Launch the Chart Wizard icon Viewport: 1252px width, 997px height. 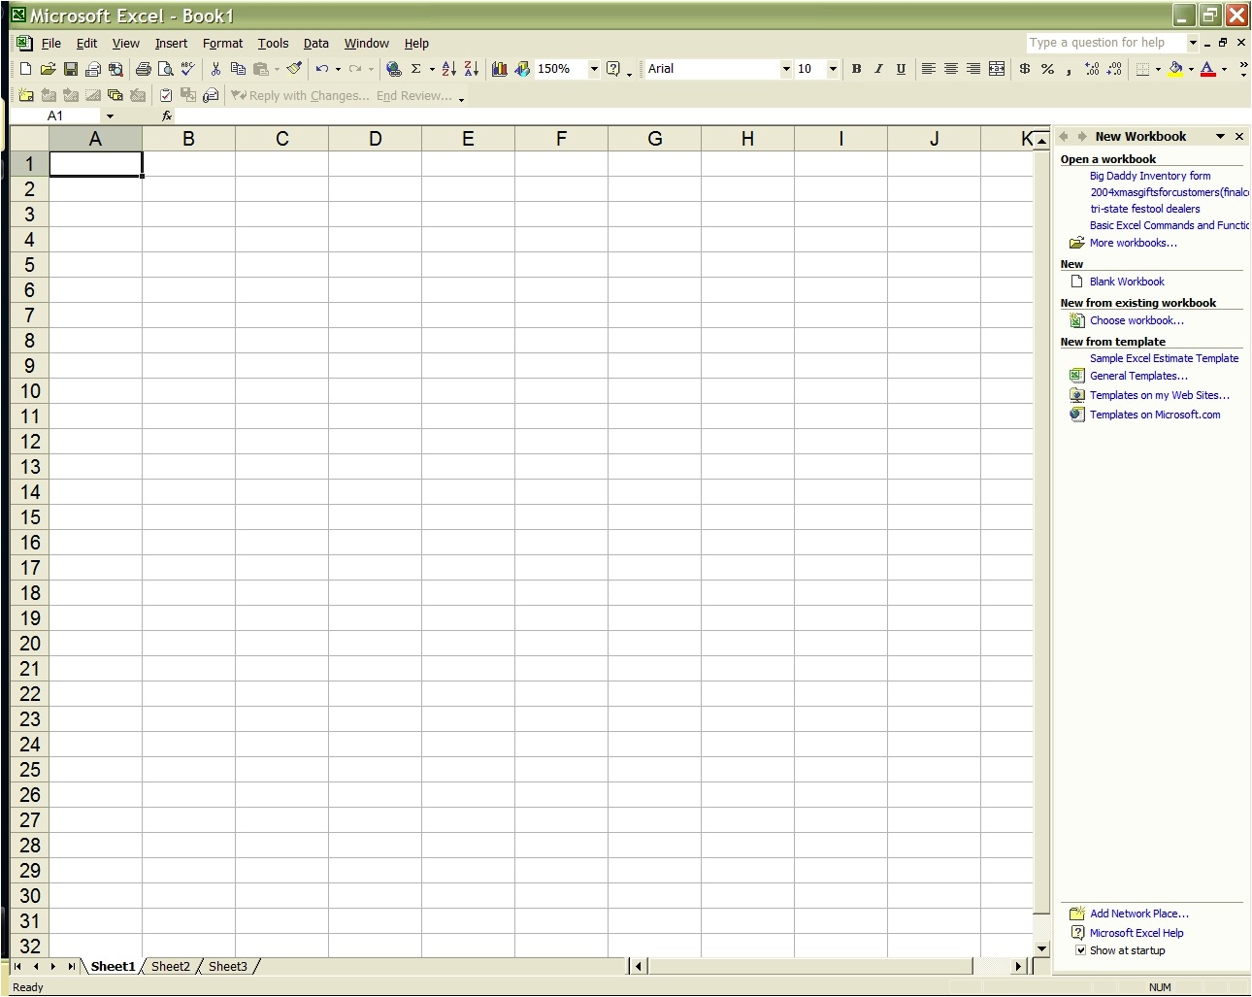pos(499,69)
